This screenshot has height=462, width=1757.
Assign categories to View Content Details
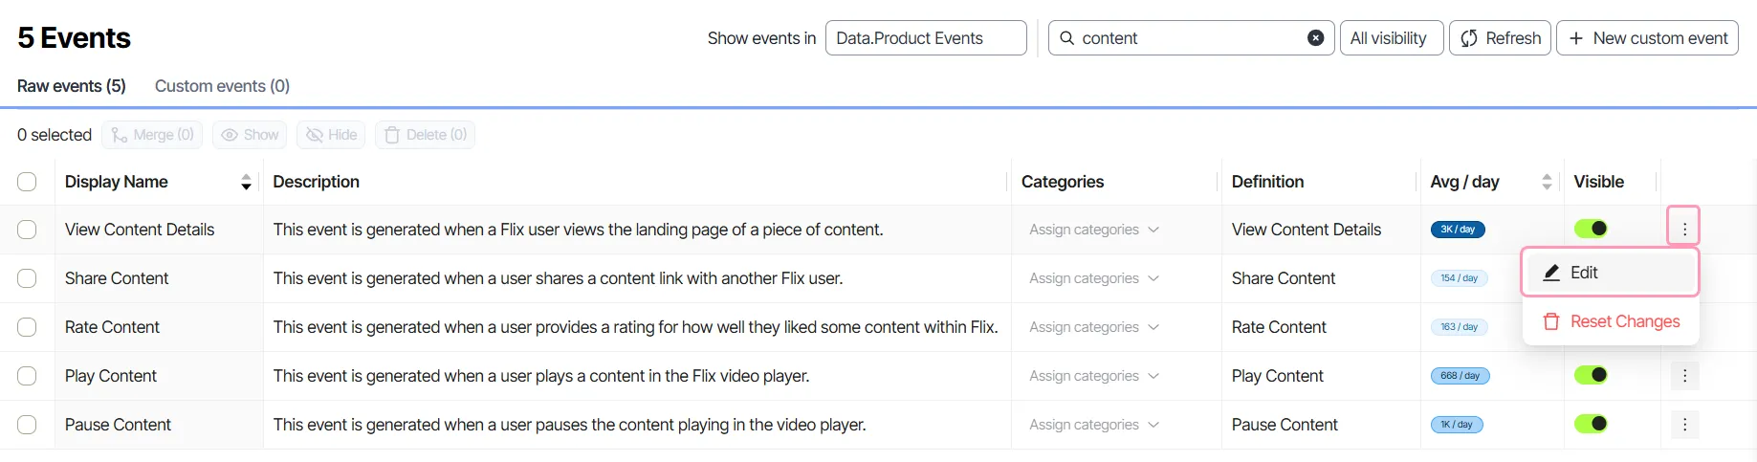tap(1094, 230)
